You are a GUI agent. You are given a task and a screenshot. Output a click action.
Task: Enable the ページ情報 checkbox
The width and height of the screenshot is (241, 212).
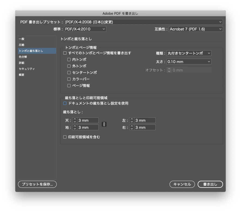[x=69, y=85]
